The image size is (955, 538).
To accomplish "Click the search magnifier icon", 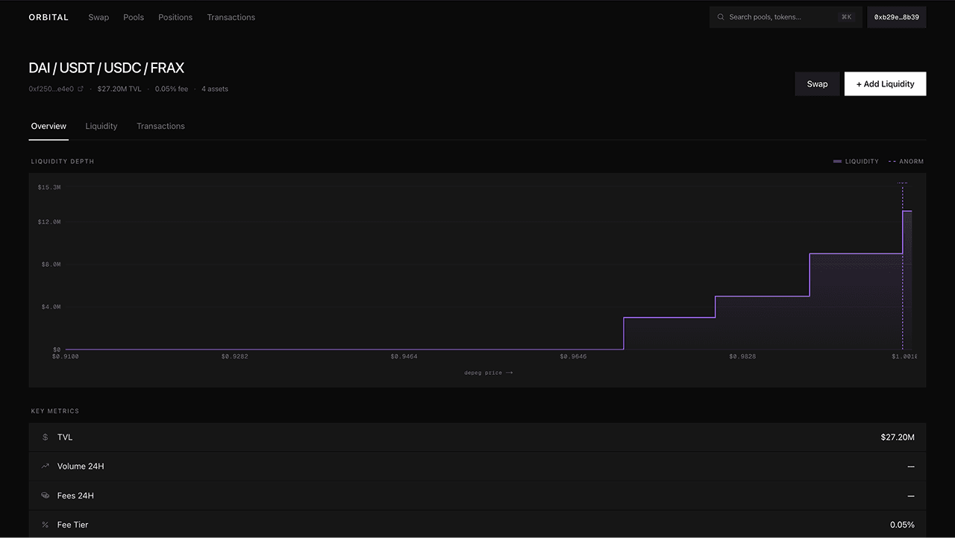I will point(721,17).
